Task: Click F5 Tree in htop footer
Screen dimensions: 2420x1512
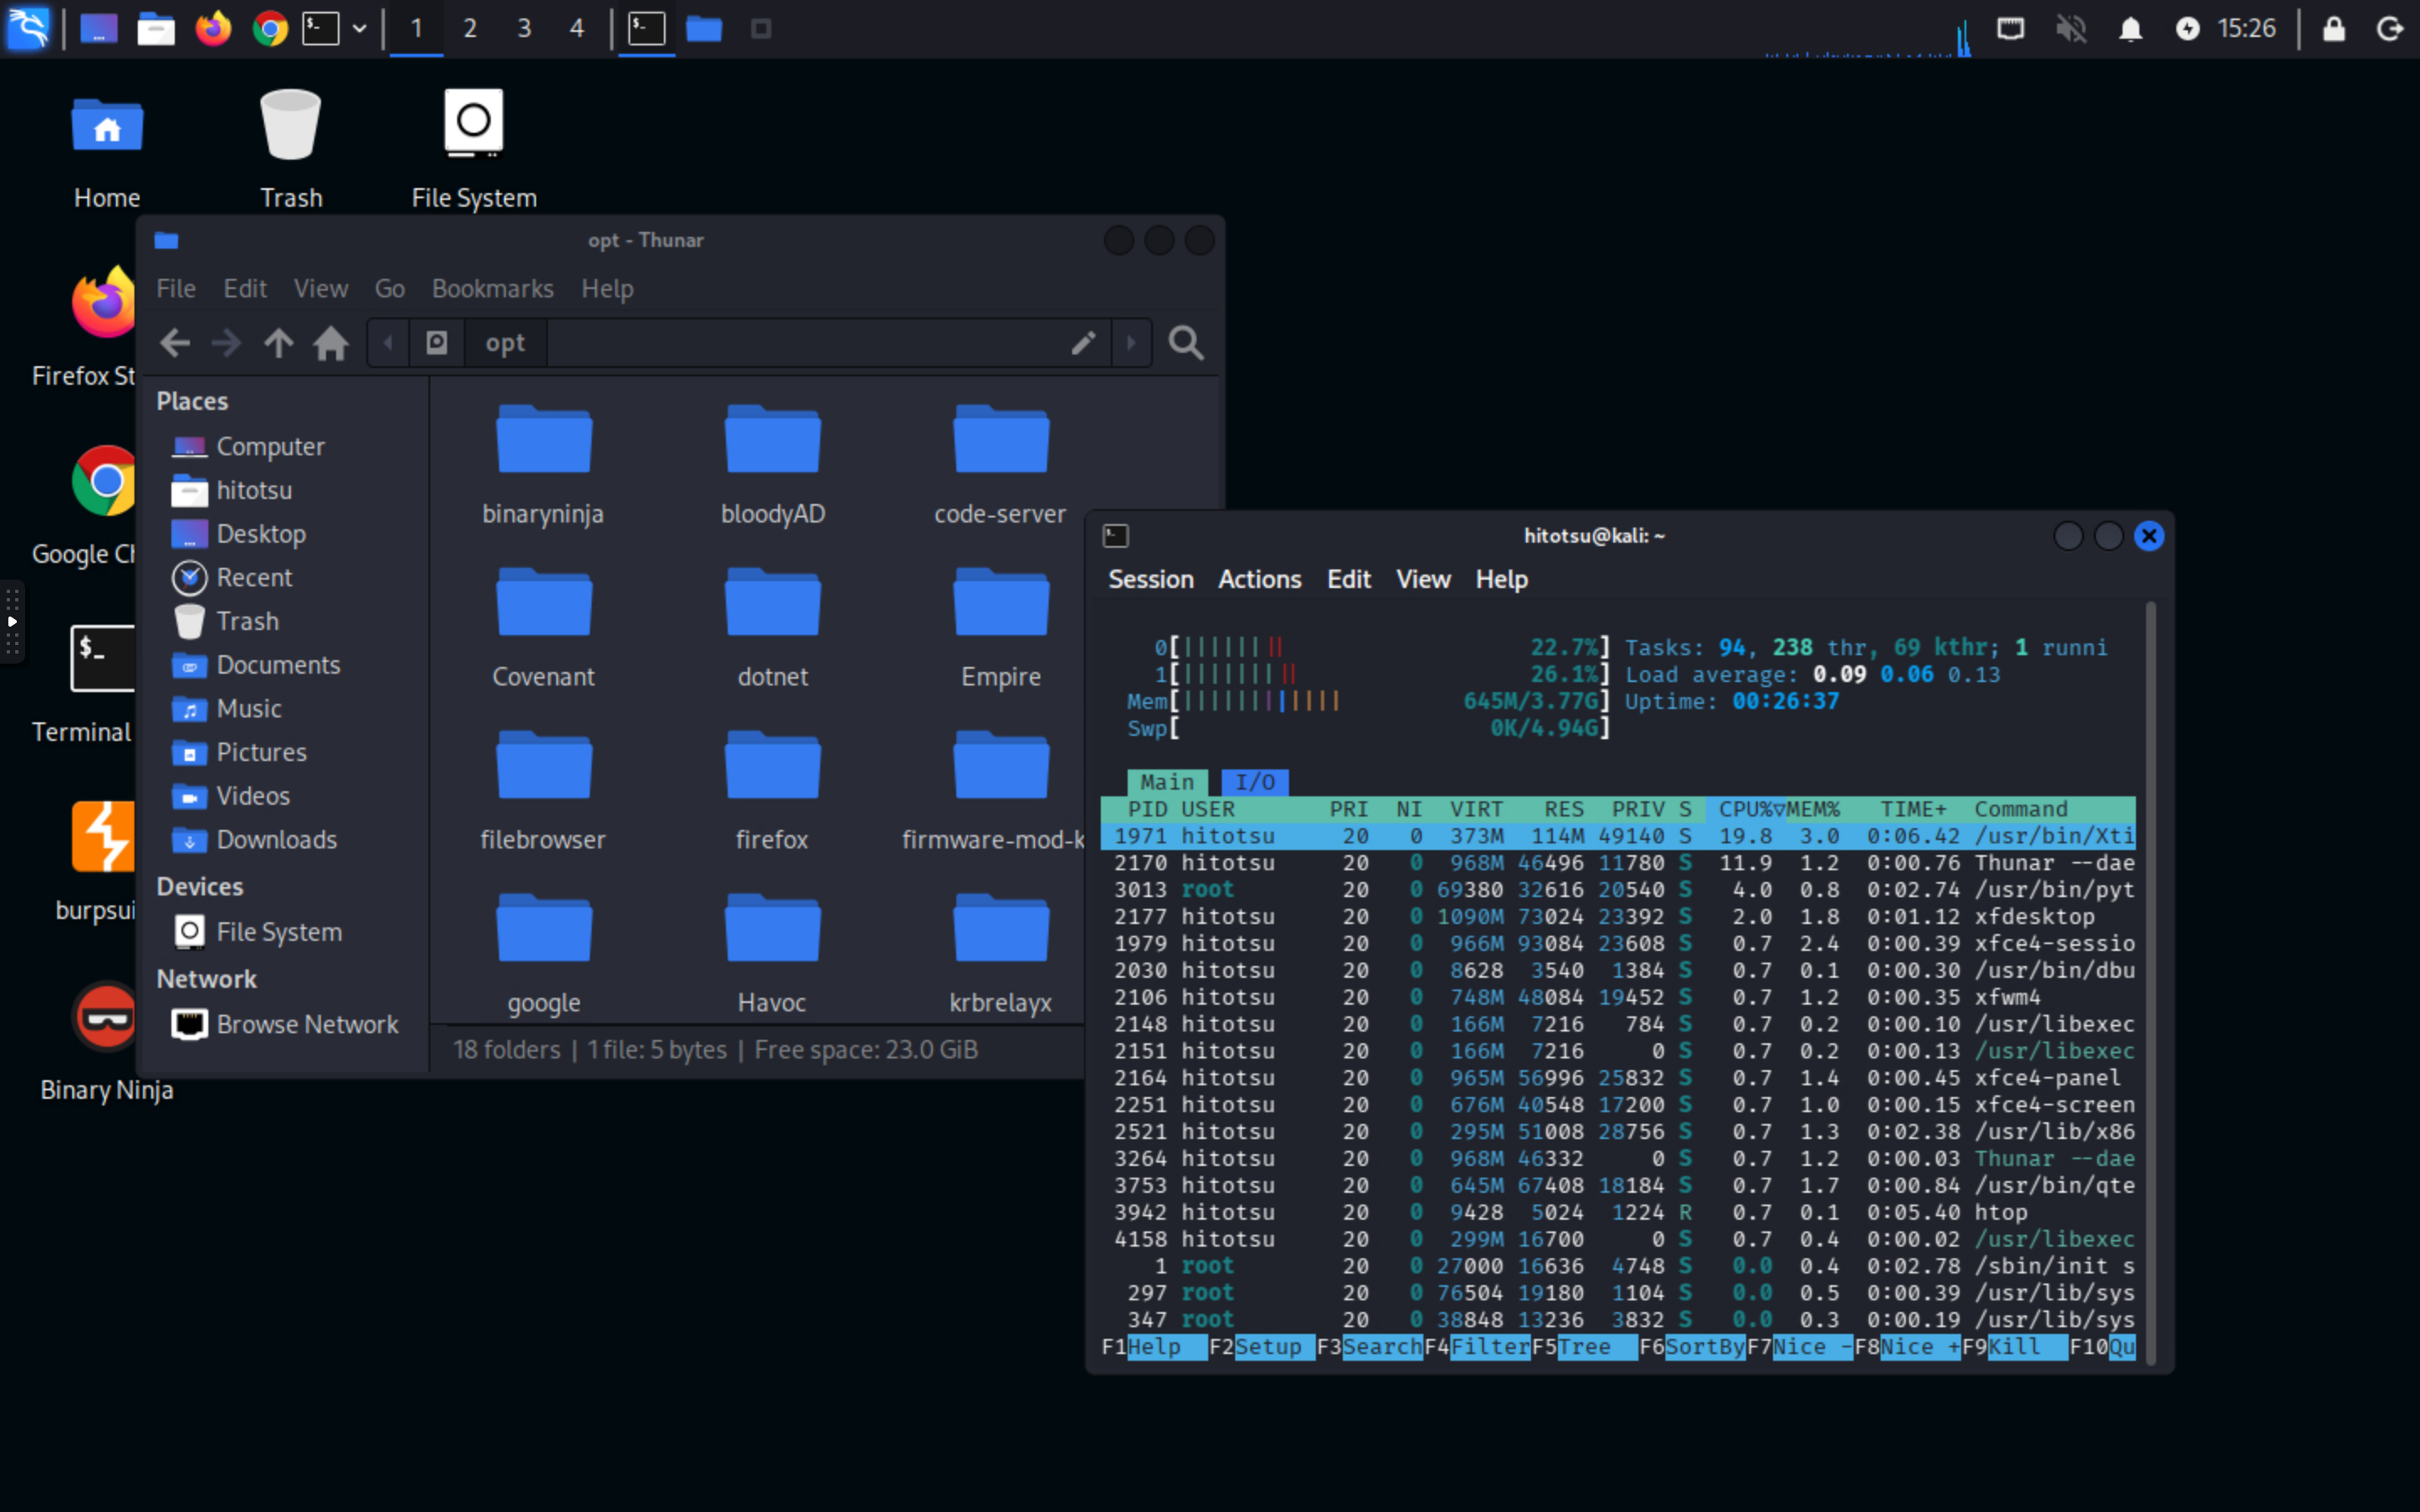Action: [x=1584, y=1347]
